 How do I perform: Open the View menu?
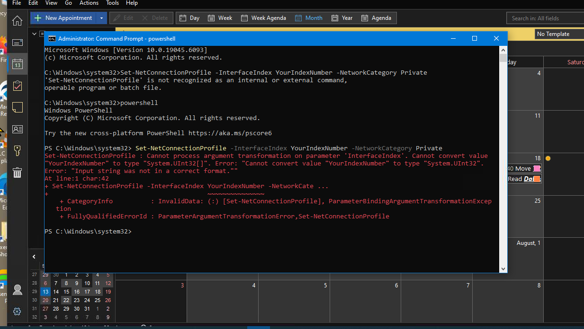[x=51, y=3]
